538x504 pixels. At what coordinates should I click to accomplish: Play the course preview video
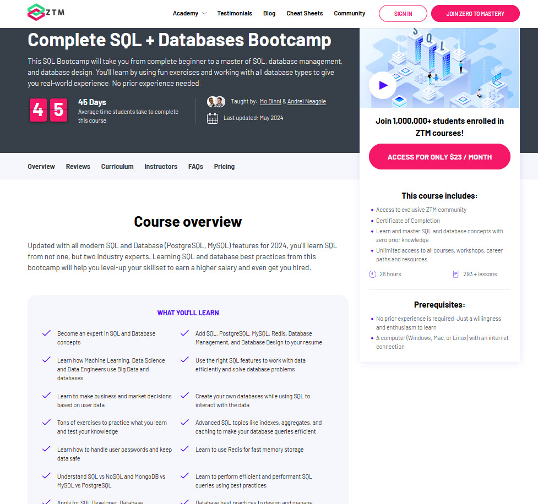tap(383, 85)
